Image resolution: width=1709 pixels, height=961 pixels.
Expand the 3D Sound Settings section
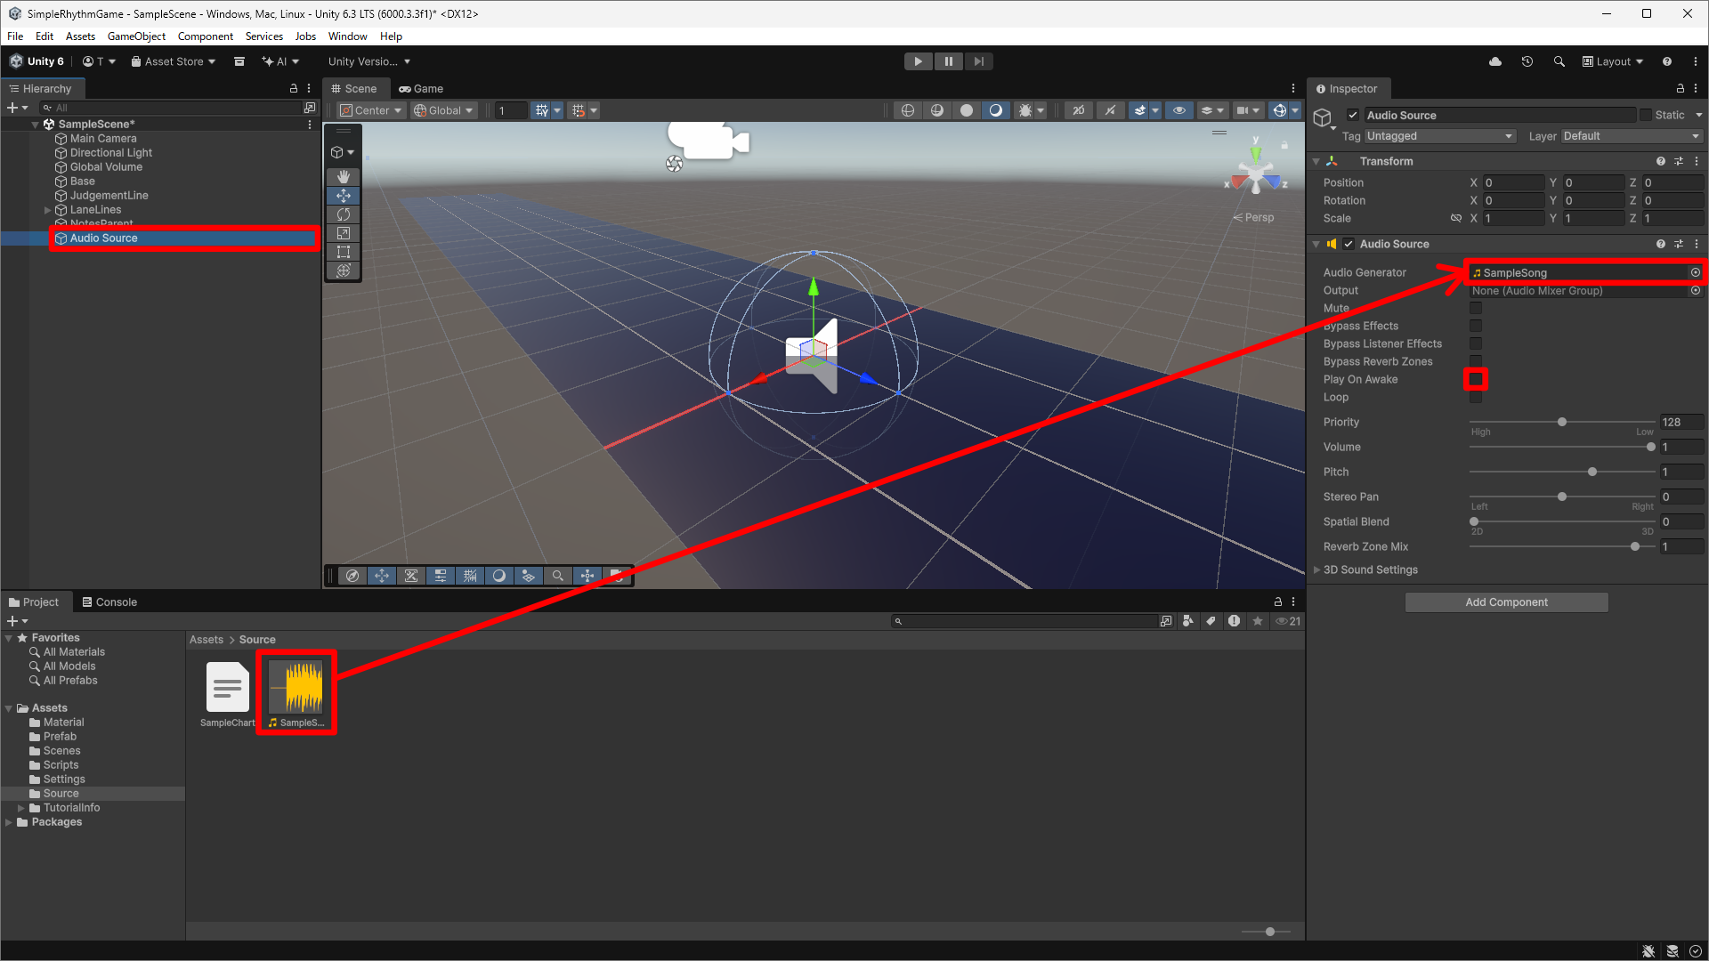click(x=1317, y=569)
